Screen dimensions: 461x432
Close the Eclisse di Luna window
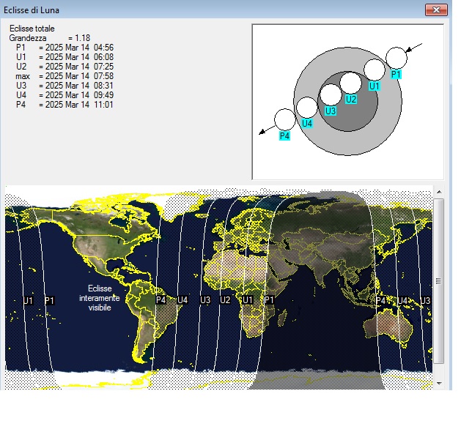(436, 10)
